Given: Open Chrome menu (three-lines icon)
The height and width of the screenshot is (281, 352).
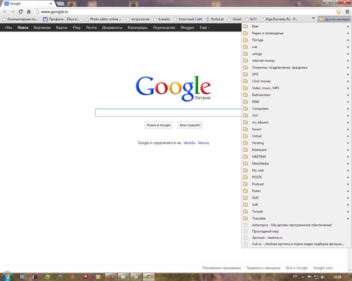Looking at the screenshot, I should click(x=347, y=11).
